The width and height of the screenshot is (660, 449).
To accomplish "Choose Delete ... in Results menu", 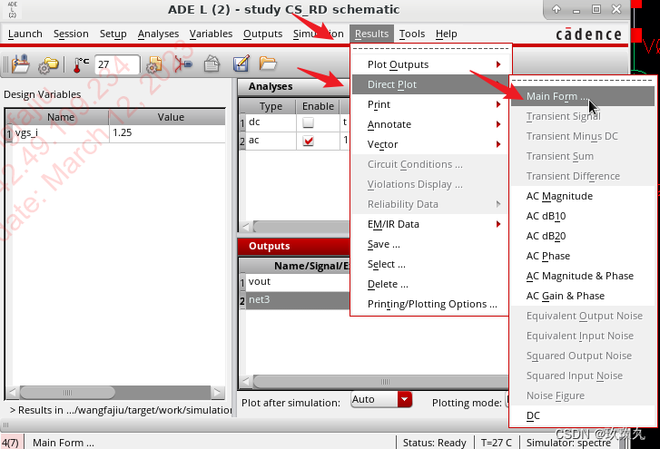I will coord(429,284).
